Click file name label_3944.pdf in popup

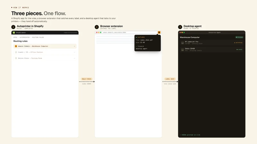pyautogui.click(x=146, y=40)
